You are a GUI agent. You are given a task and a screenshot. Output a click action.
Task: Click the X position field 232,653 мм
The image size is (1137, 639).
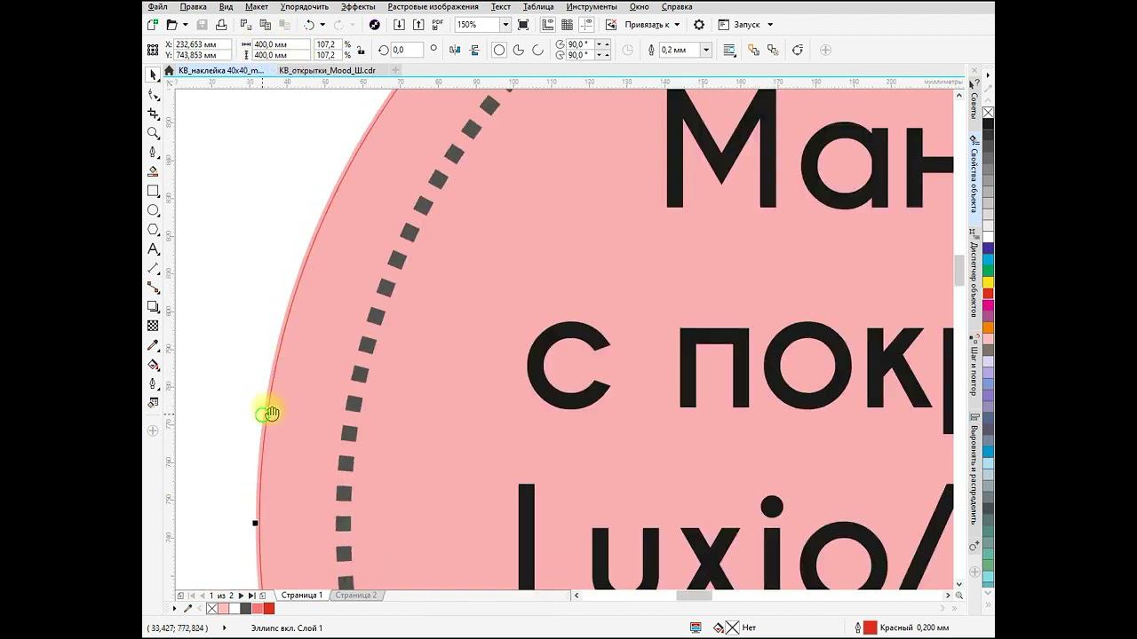[x=203, y=44]
